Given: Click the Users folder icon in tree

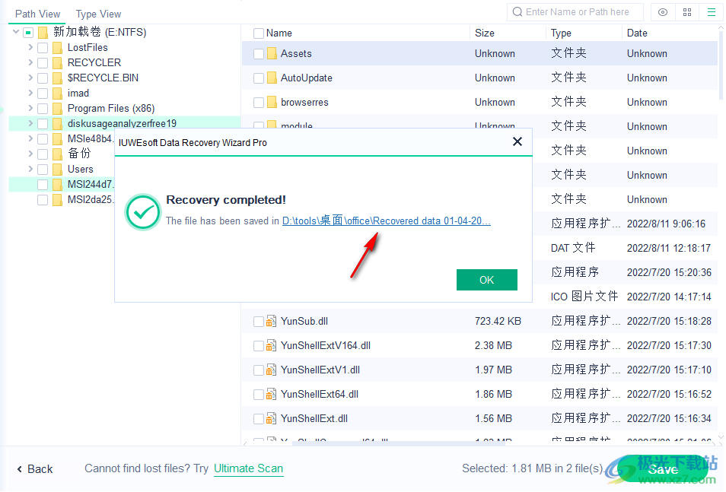Looking at the screenshot, I should point(57,170).
